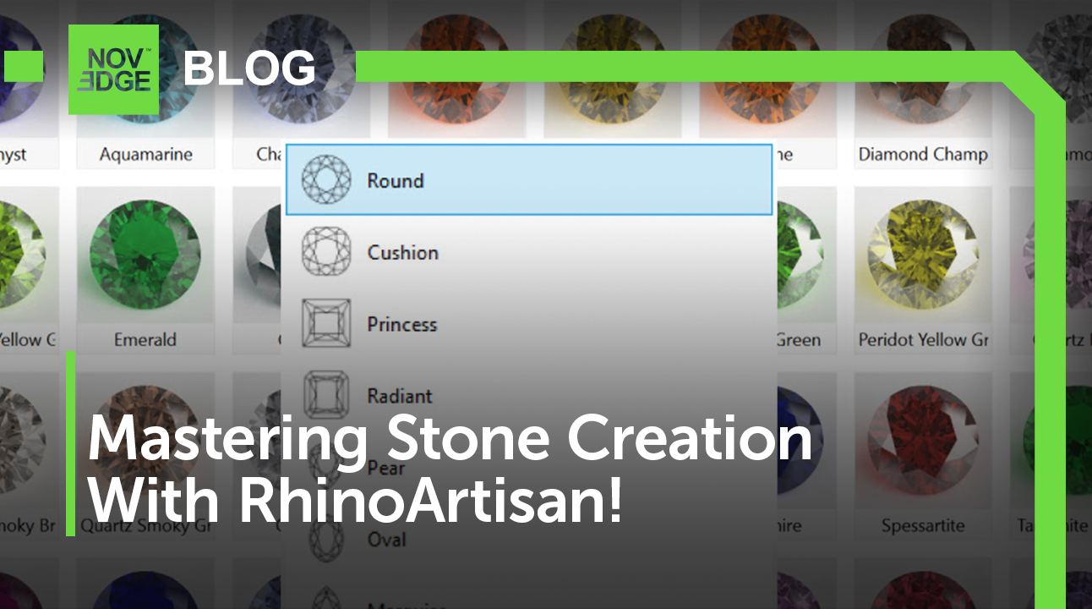This screenshot has height=609, width=1092.
Task: Choose Cushion in the shape list
Action: pyautogui.click(x=402, y=252)
